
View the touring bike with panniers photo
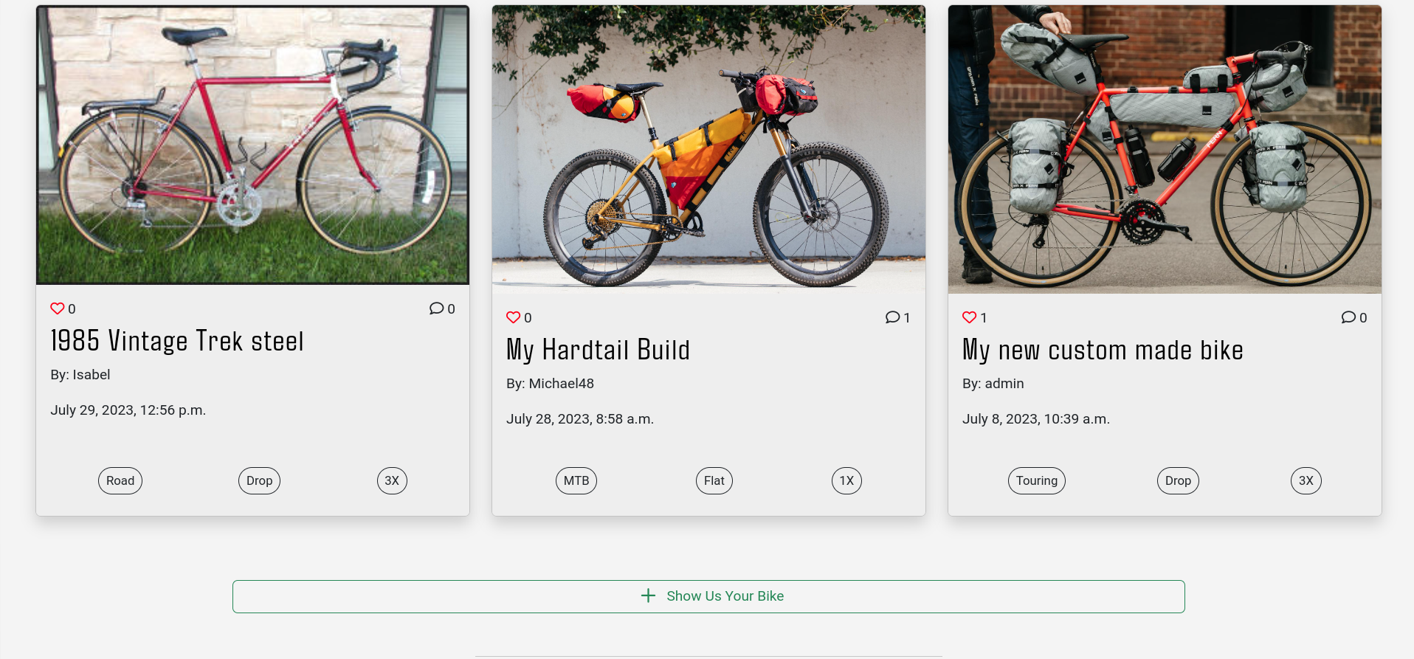(1165, 149)
